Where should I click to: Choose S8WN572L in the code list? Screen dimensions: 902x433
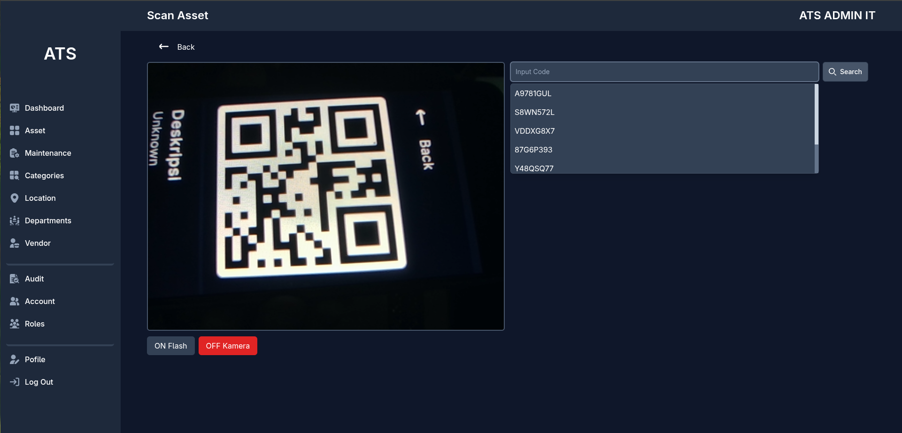(534, 112)
